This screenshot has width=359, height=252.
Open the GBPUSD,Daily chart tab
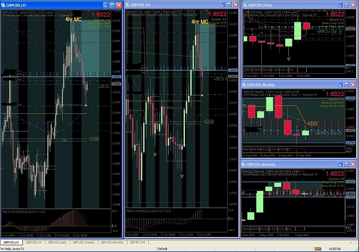tap(57, 242)
